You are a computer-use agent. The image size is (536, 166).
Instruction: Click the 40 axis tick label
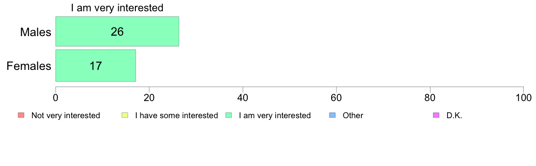[243, 98]
